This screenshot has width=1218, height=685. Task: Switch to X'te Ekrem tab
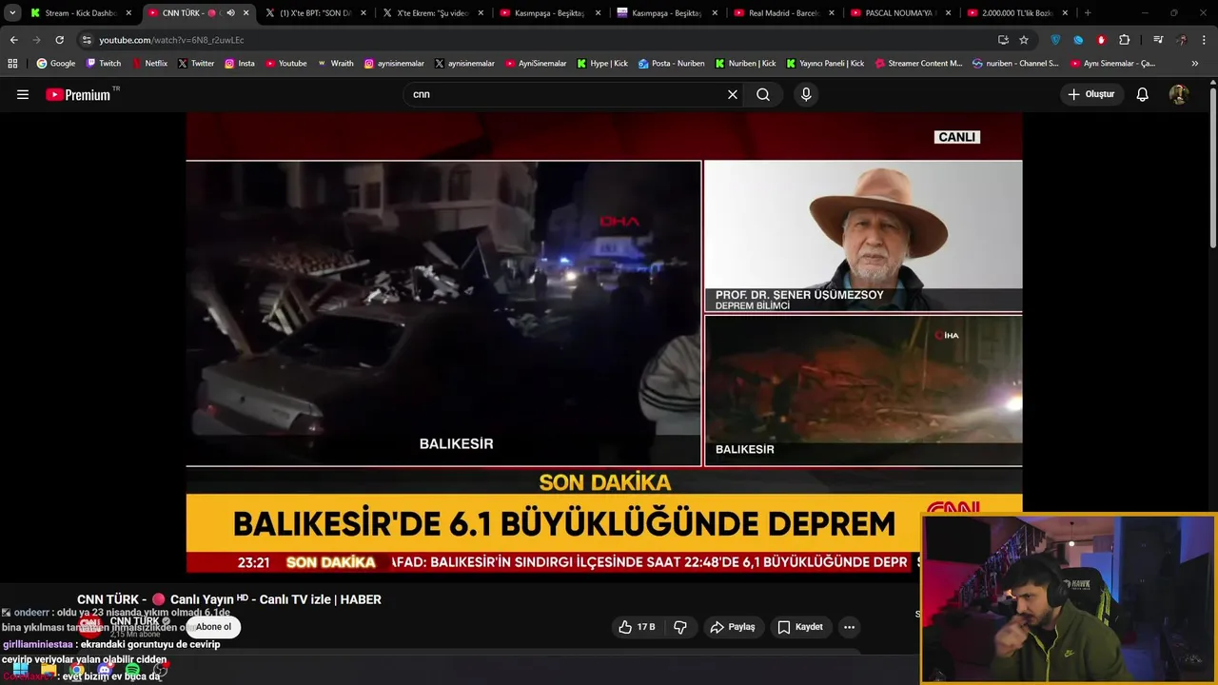pos(432,13)
